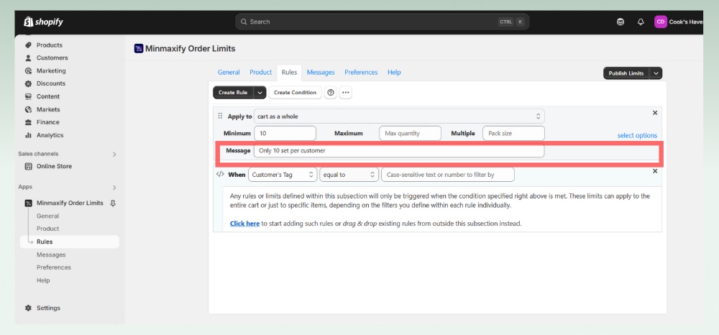Click the Finance bank icon
This screenshot has width=719, height=335.
(x=28, y=122)
